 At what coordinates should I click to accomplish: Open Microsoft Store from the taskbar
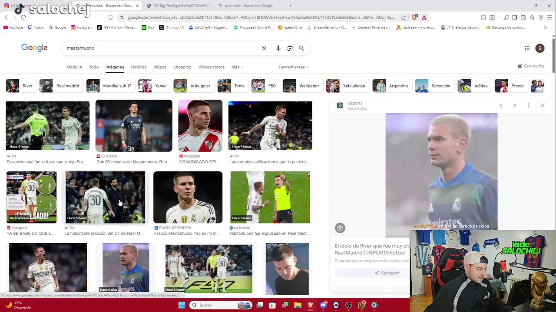pos(272,305)
